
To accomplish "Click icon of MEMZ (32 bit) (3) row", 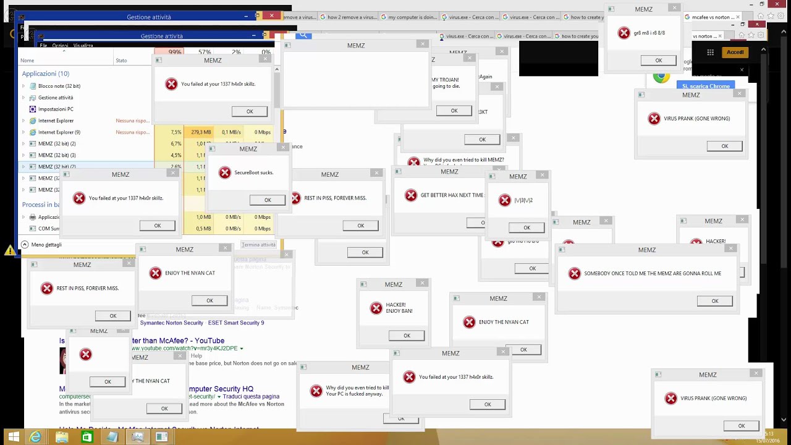I will 32,155.
